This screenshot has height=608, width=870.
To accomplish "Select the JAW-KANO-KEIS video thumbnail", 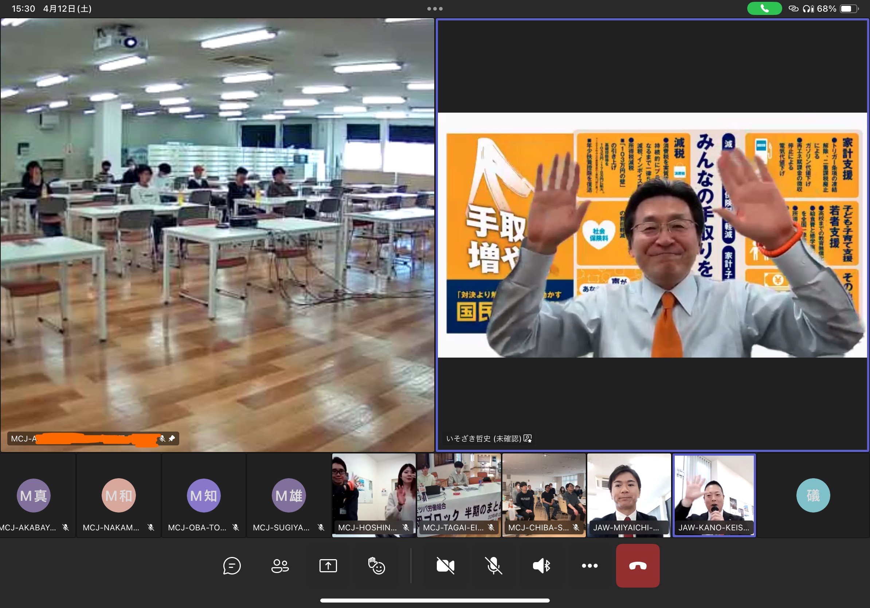I will (714, 495).
